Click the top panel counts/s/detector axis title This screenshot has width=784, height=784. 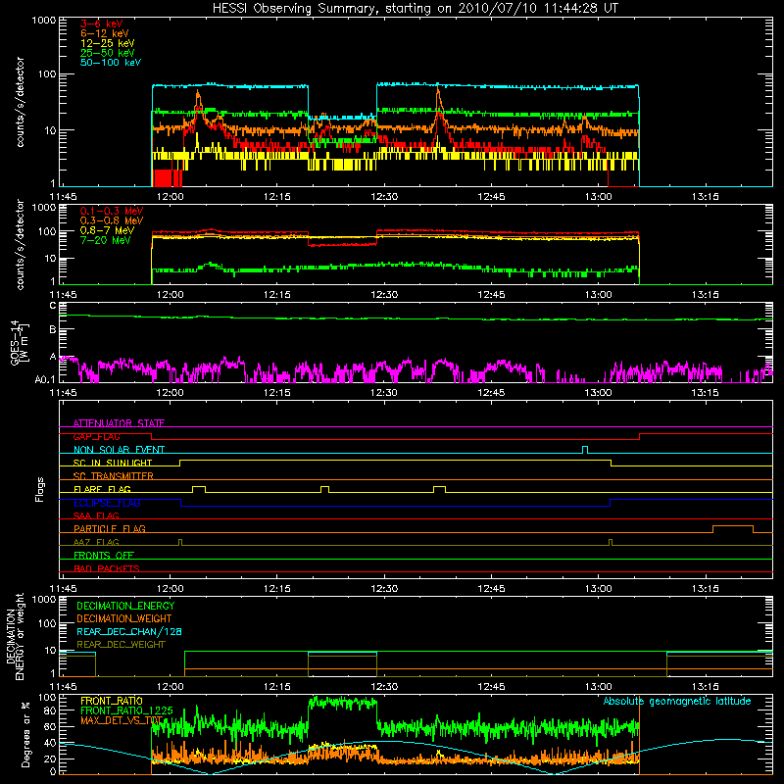pos(20,102)
